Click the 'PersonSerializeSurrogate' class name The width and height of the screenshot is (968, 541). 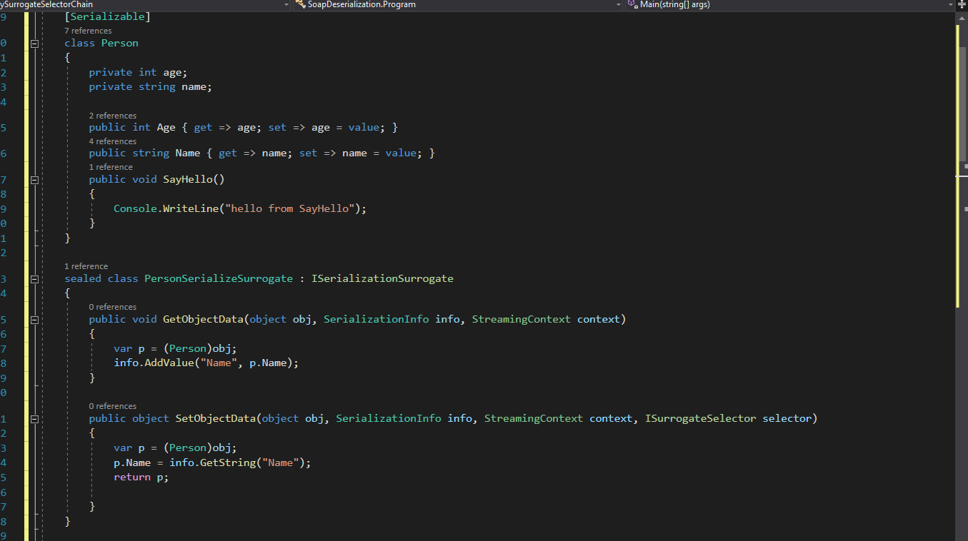click(219, 278)
